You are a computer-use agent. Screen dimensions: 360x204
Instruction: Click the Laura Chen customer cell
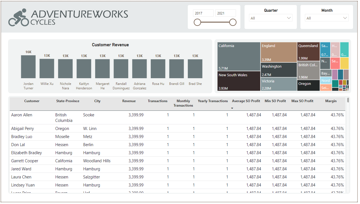coord(21,177)
